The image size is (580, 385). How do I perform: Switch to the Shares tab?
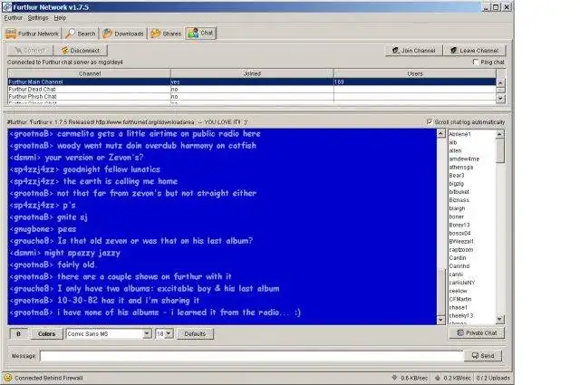tap(166, 34)
